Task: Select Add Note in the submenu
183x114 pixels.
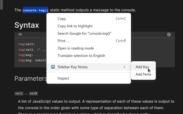Action: point(143,74)
